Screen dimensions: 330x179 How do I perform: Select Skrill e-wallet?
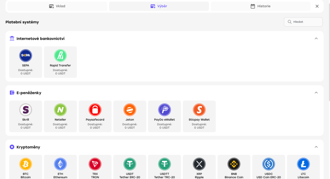click(x=26, y=116)
